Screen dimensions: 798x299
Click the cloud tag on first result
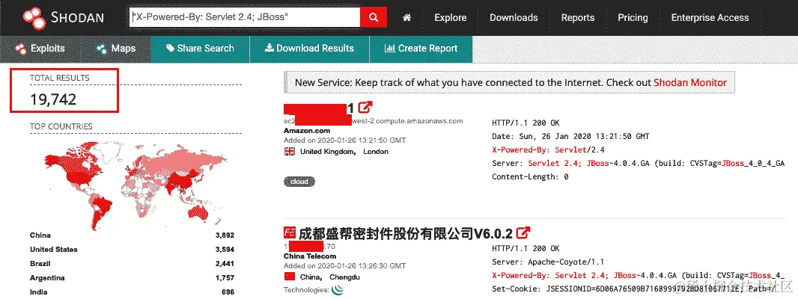(x=299, y=182)
